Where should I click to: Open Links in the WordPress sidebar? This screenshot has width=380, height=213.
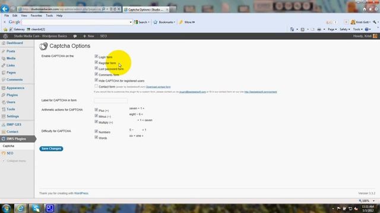(11, 66)
